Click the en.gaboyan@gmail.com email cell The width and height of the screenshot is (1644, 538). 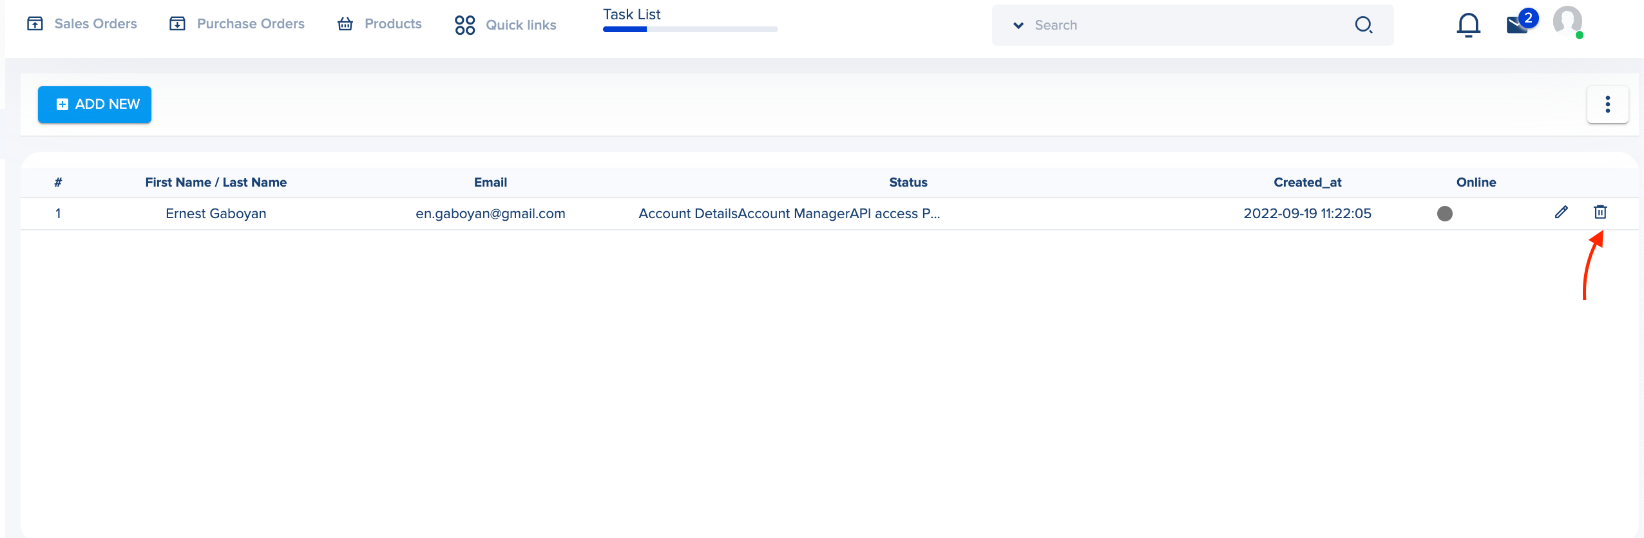(x=490, y=214)
